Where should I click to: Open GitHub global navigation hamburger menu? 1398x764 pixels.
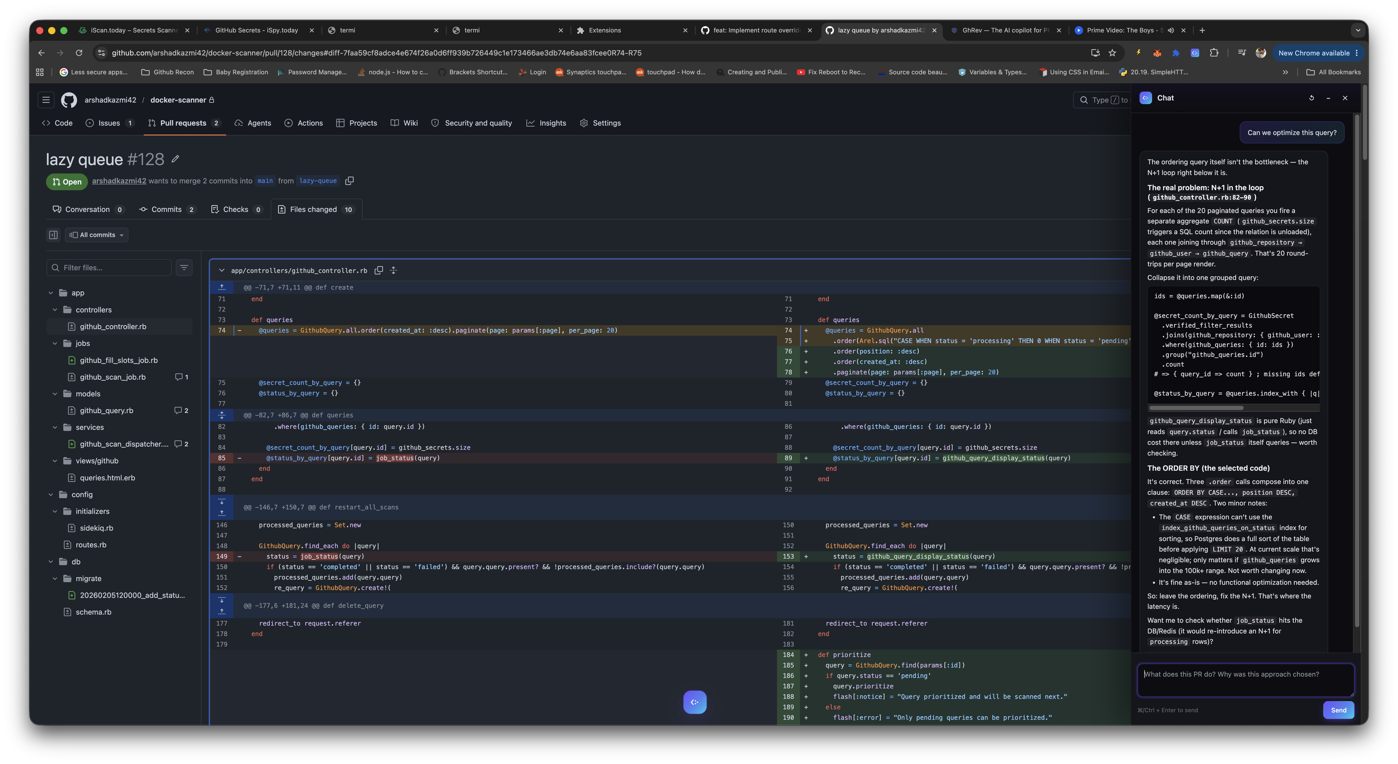pyautogui.click(x=46, y=100)
